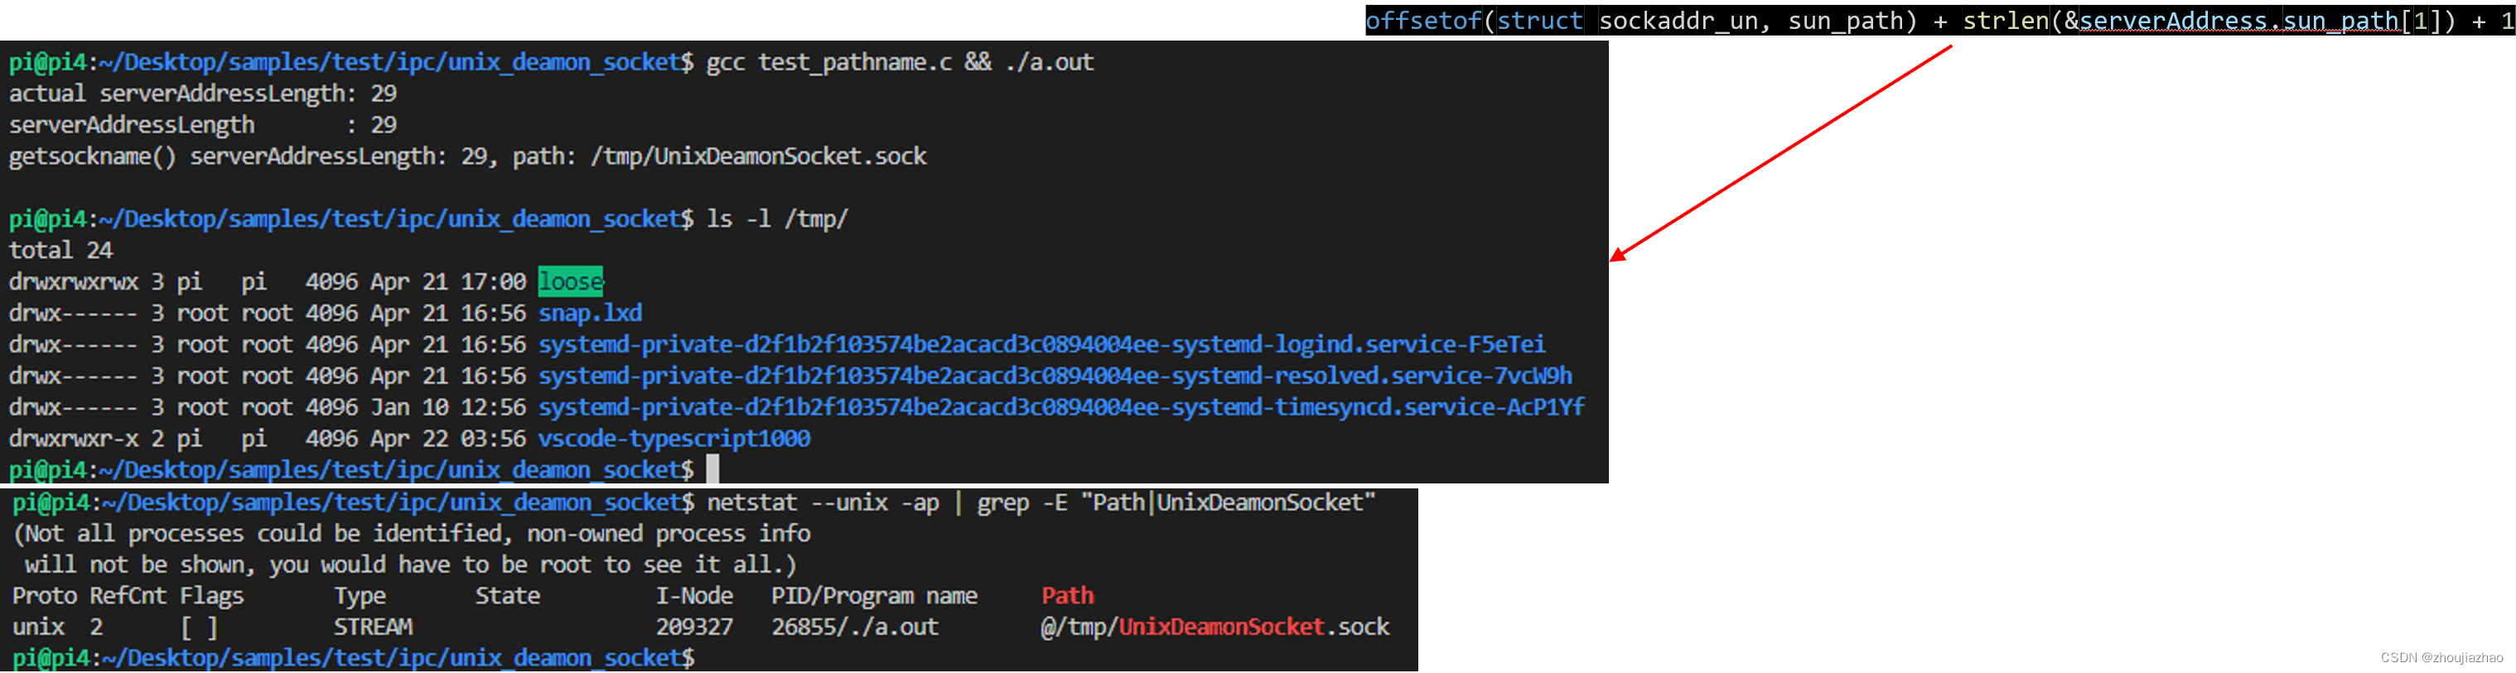Click the 'total 24' line

(60, 250)
